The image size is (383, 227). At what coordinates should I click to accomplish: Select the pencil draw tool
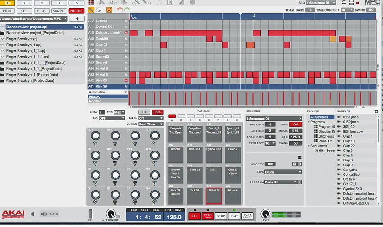click(x=91, y=9)
